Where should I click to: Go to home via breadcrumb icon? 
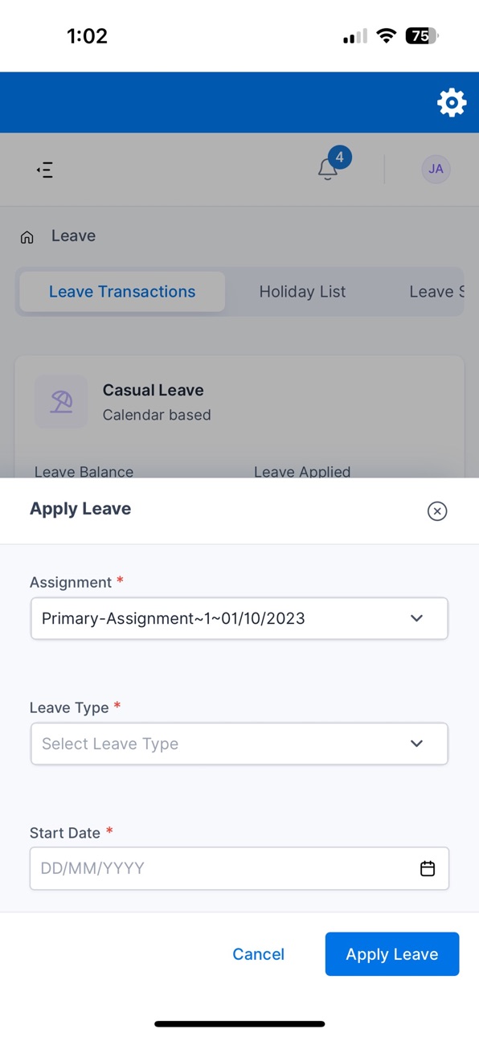pyautogui.click(x=27, y=237)
